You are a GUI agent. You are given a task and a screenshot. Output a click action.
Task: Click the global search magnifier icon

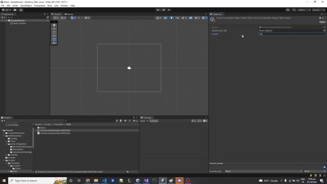coord(294,10)
